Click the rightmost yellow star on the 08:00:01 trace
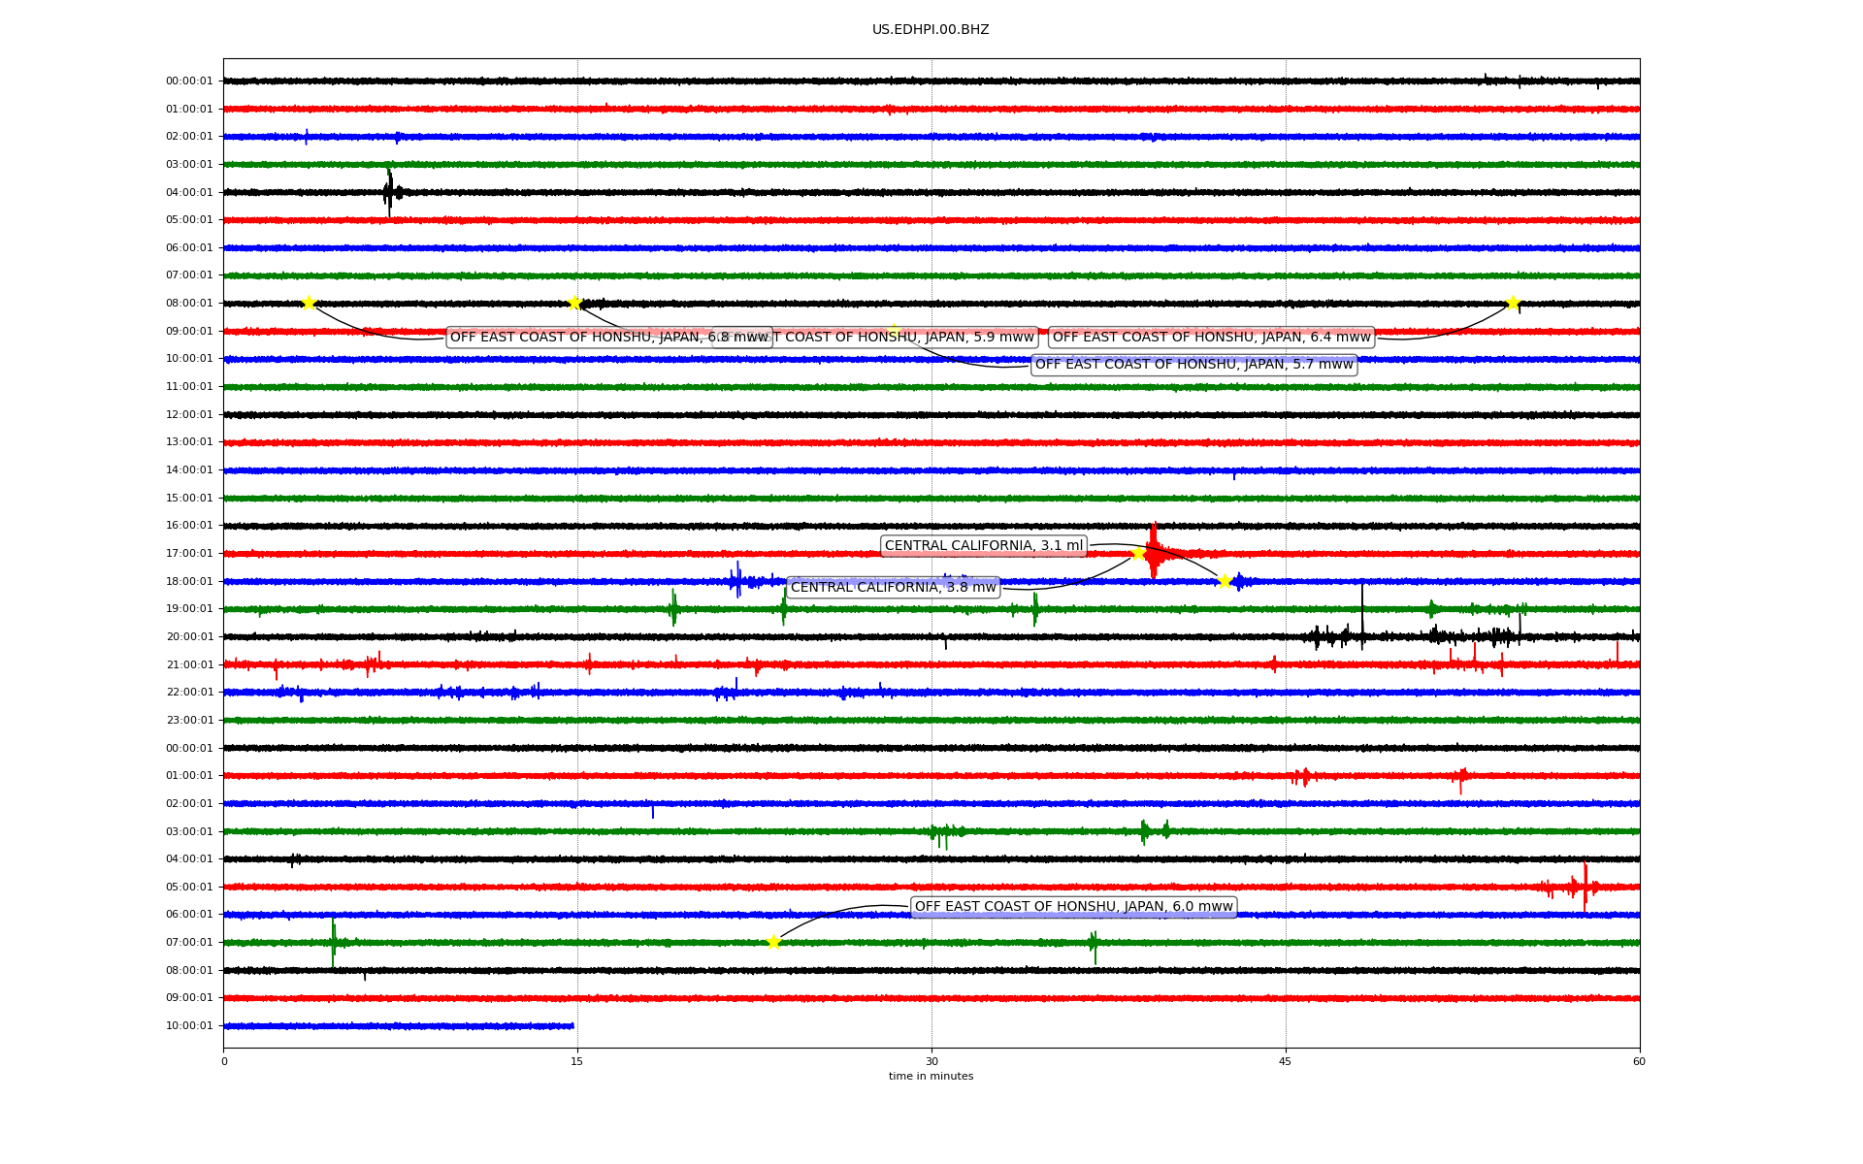This screenshot has height=1164, width=1863. [x=1512, y=304]
